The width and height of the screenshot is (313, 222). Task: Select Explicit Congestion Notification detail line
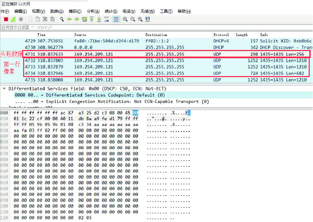pos(112,102)
